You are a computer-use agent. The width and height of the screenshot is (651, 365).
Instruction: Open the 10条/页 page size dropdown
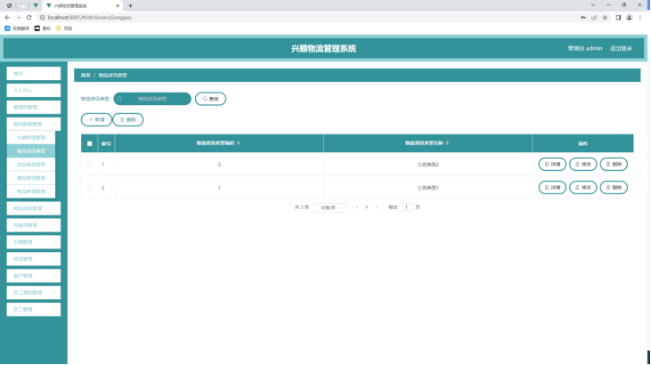[x=331, y=207]
